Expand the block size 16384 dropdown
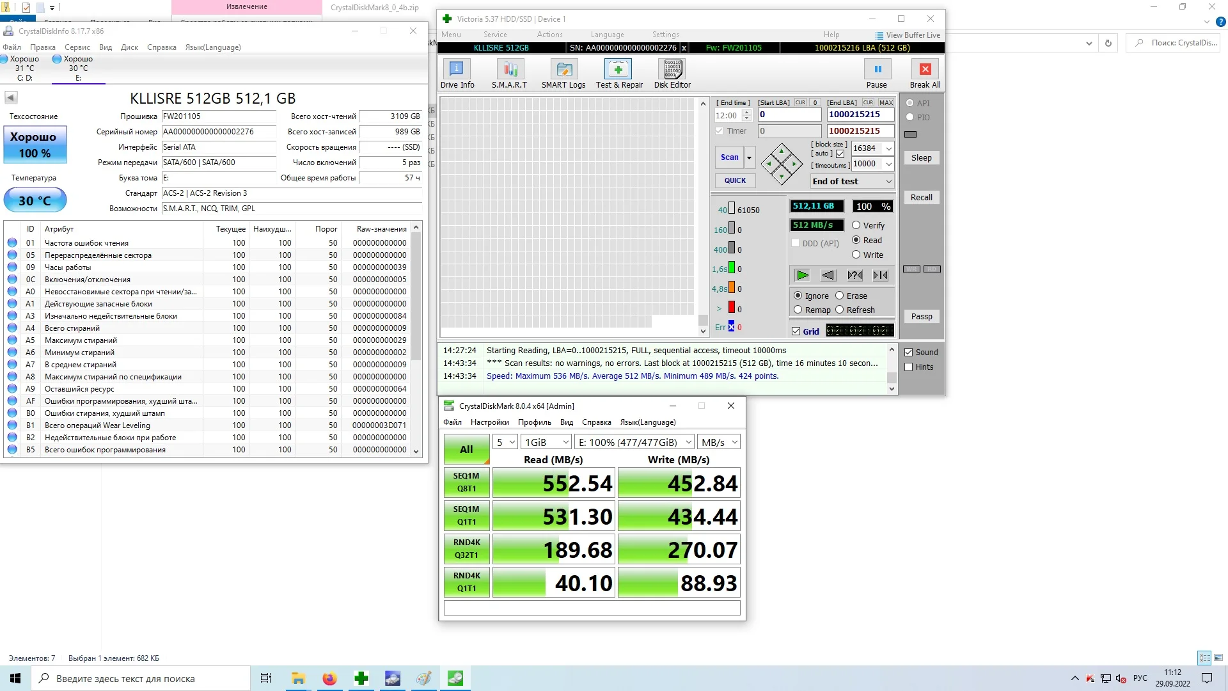 pos(888,148)
